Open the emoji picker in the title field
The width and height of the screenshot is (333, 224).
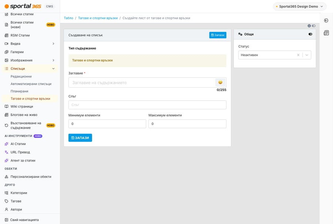click(220, 82)
